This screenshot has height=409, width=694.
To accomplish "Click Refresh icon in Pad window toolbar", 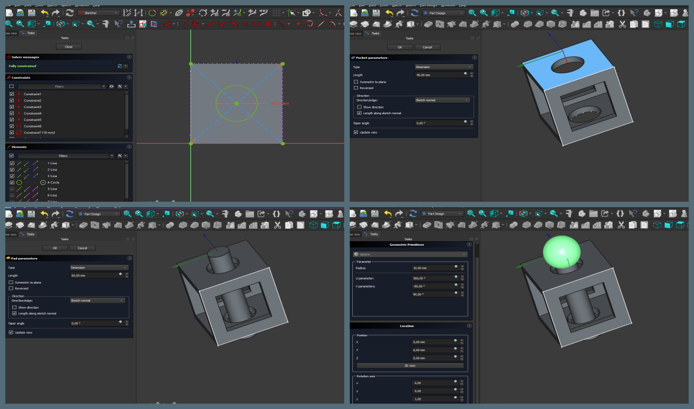I will (x=70, y=213).
